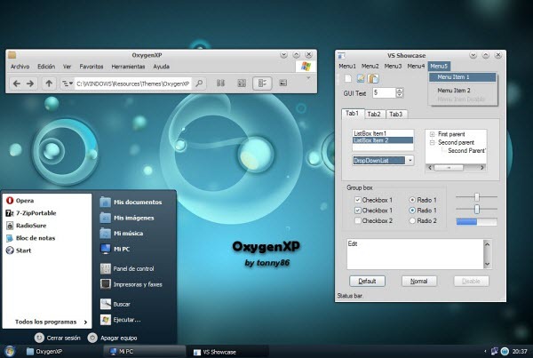The image size is (533, 358).
Task: Go back in OxygenXP explorer window
Action: point(16,84)
